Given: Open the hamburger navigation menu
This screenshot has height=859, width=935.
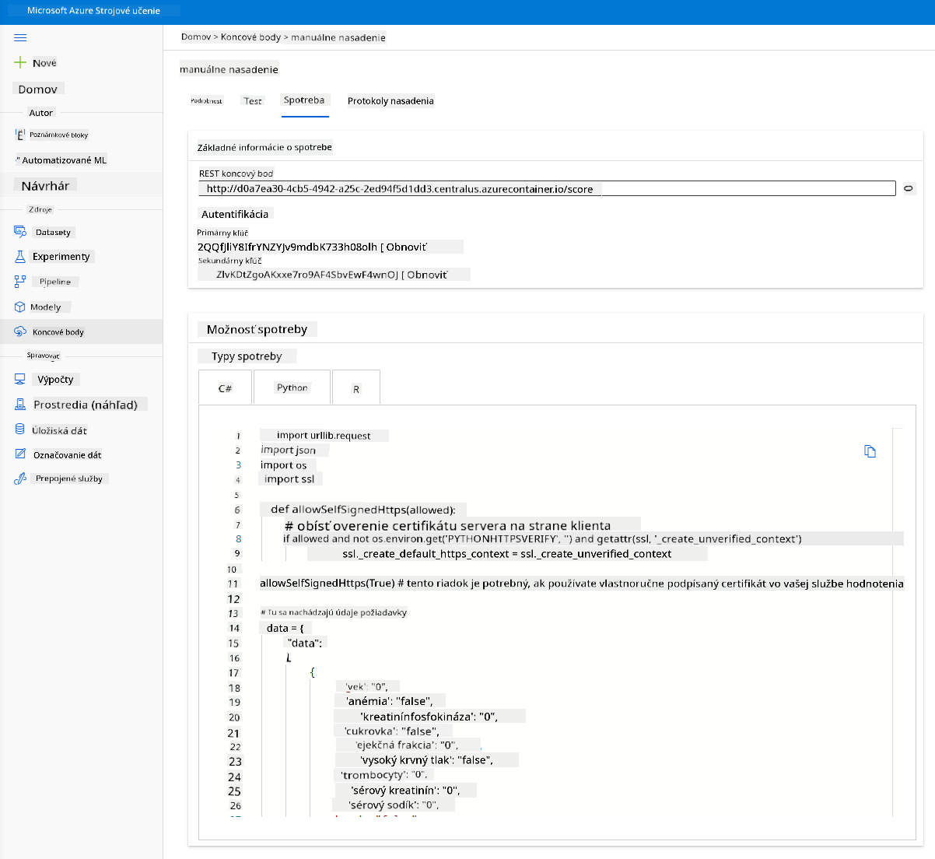Looking at the screenshot, I should click(20, 37).
